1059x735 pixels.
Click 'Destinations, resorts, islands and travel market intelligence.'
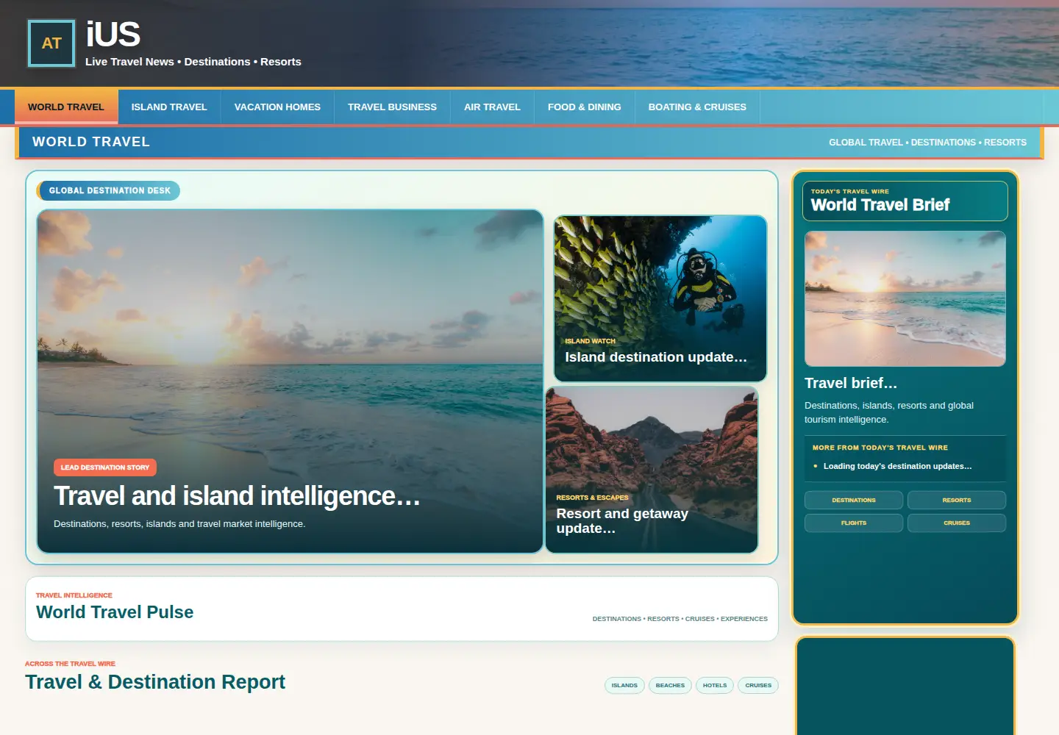pyautogui.click(x=179, y=524)
